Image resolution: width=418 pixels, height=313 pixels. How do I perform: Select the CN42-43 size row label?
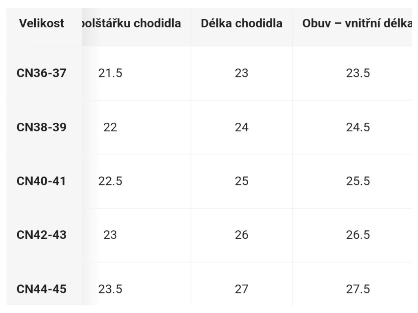[41, 235]
